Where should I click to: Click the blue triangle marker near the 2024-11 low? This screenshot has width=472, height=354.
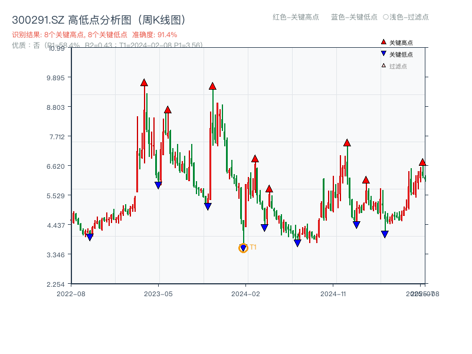tap(356, 224)
